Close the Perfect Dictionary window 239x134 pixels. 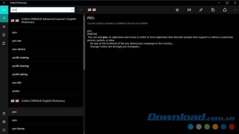(x=235, y=3)
